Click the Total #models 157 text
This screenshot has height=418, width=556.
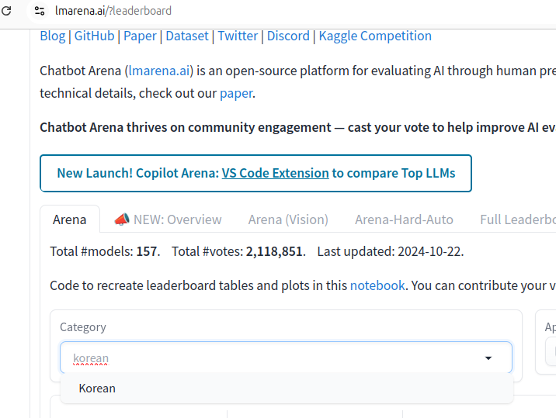[105, 251]
